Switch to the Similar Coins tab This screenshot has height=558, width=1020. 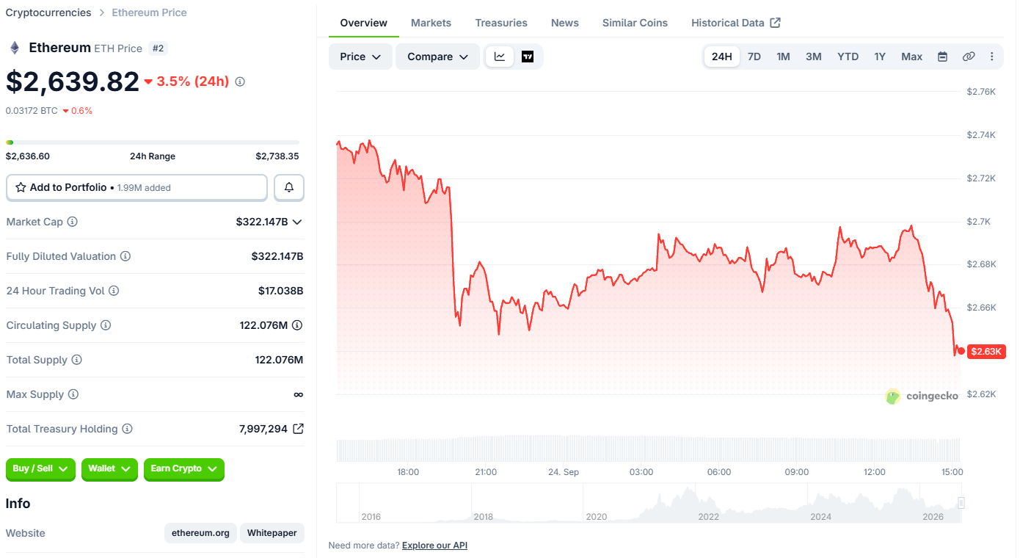click(635, 23)
